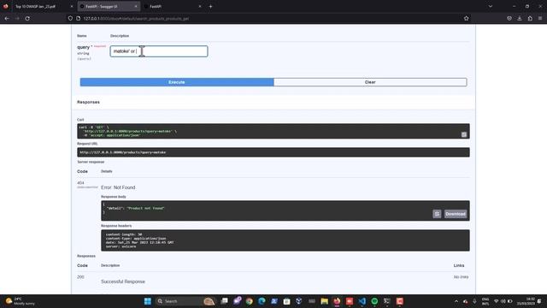Click the query parameter input field

[159, 51]
